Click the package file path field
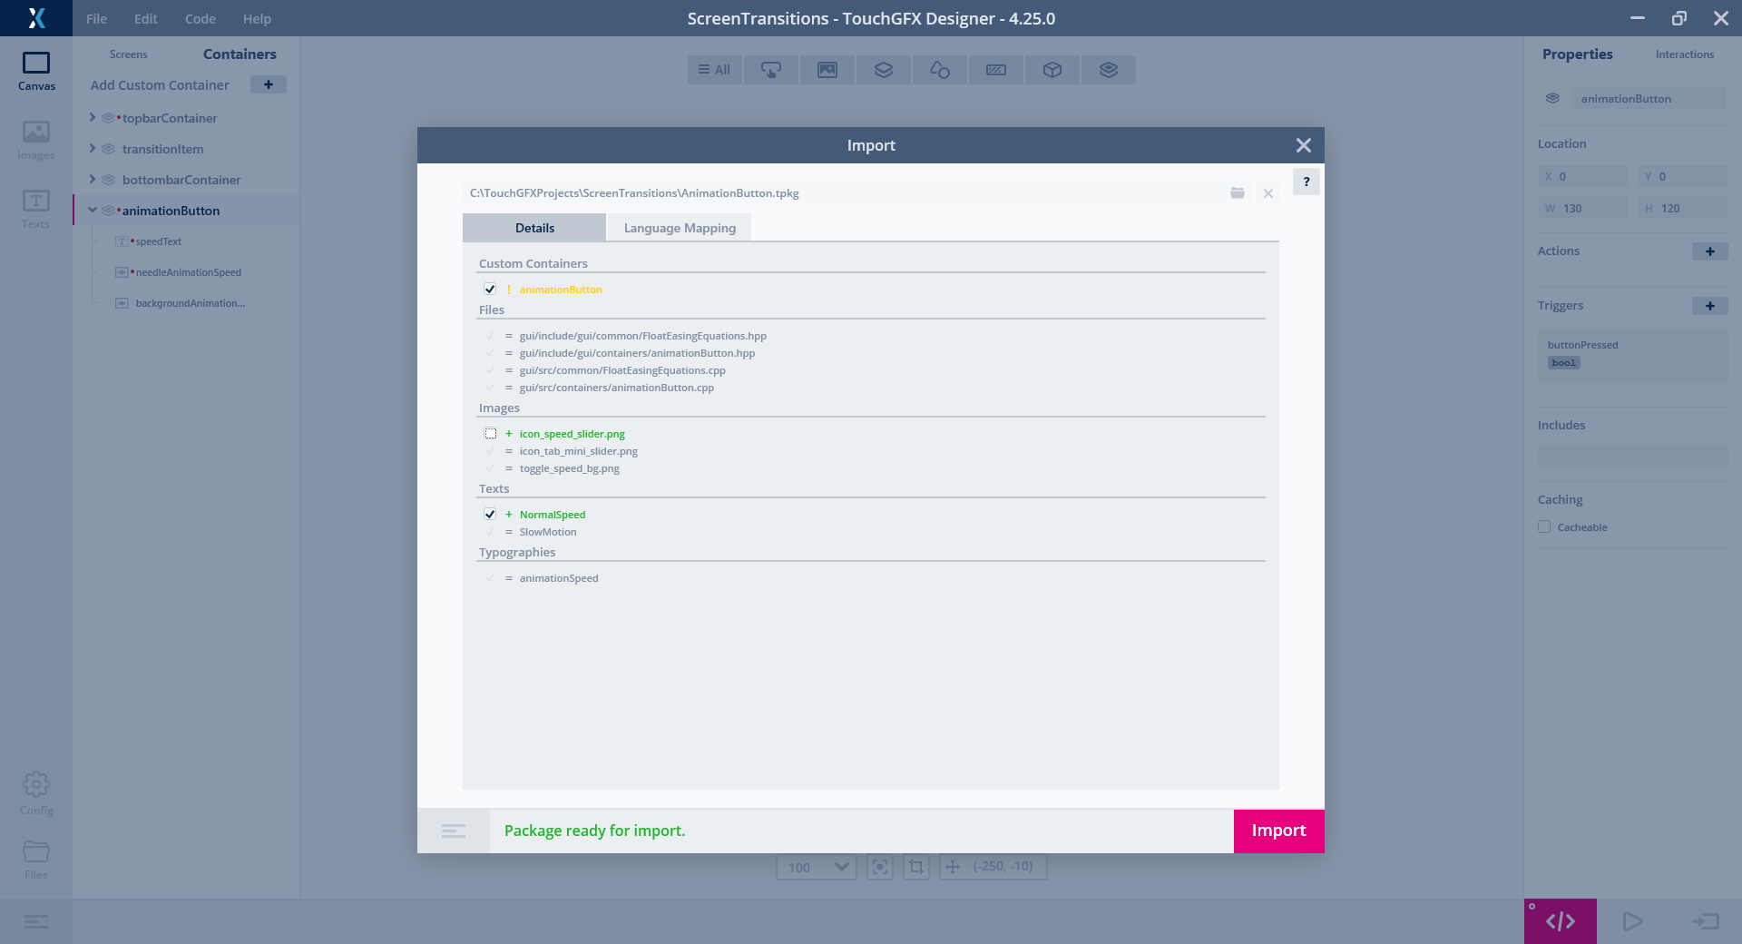 tap(844, 193)
